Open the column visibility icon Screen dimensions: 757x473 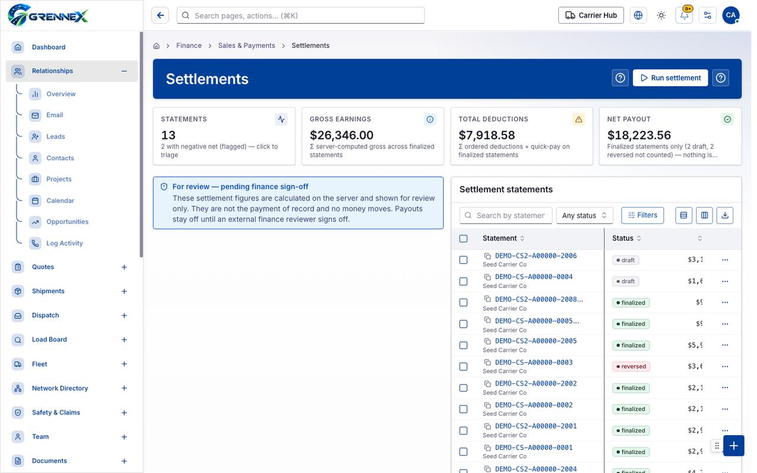704,215
